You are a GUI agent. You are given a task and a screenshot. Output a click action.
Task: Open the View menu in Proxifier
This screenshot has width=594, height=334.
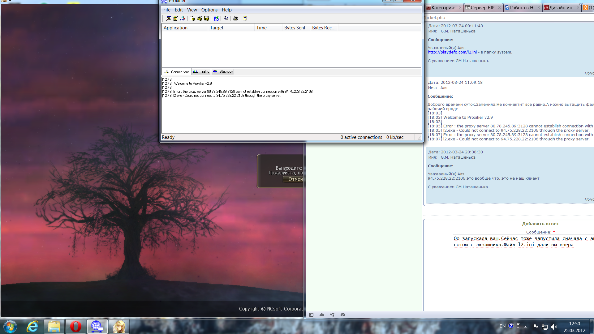(x=192, y=10)
